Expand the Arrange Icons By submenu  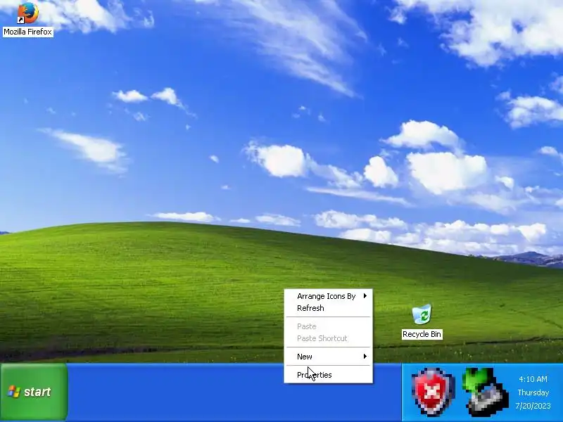(x=328, y=296)
